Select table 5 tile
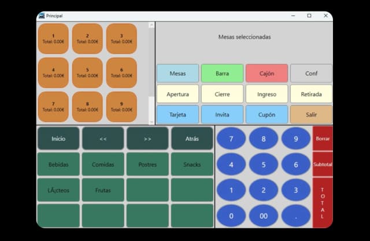The height and width of the screenshot is (241, 370). [x=87, y=73]
